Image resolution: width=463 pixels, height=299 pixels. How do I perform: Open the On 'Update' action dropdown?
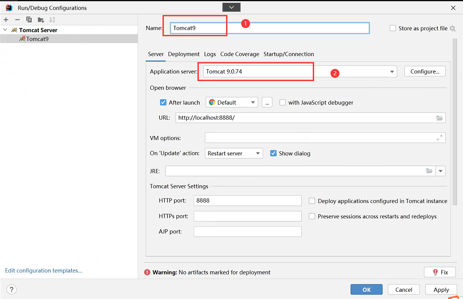234,153
